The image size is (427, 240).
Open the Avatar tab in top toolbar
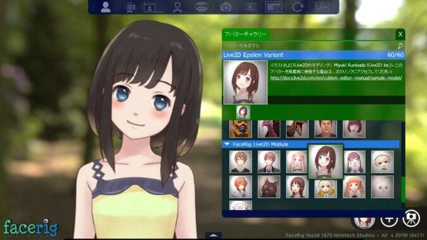(x=106, y=7)
